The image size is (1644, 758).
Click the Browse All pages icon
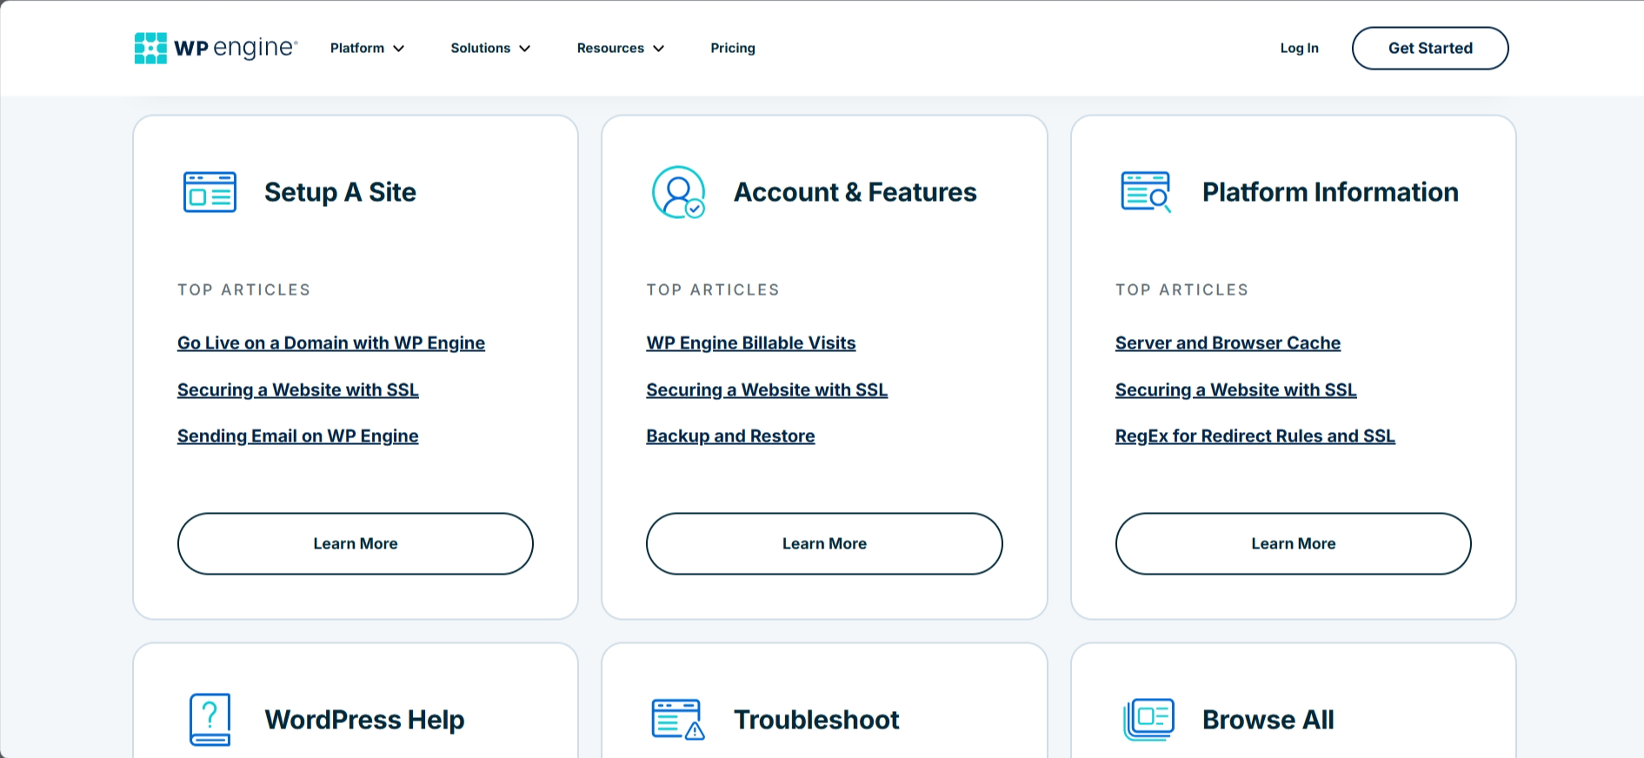point(1148,719)
